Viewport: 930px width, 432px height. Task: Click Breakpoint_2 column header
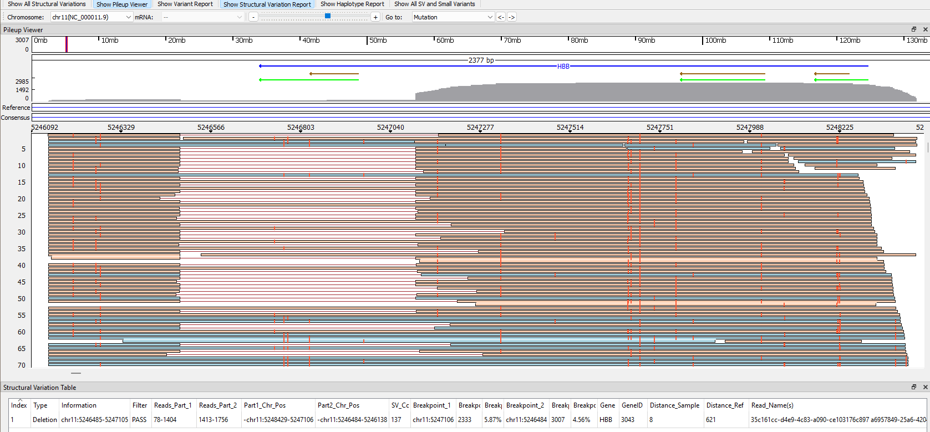tap(526, 405)
